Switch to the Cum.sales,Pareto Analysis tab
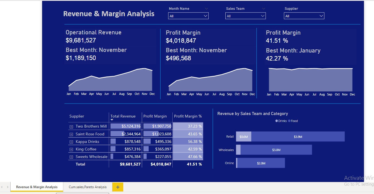The width and height of the screenshot is (374, 194). [x=88, y=187]
